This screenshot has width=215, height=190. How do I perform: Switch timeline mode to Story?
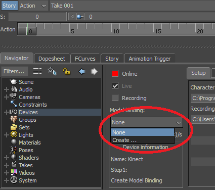9,6
